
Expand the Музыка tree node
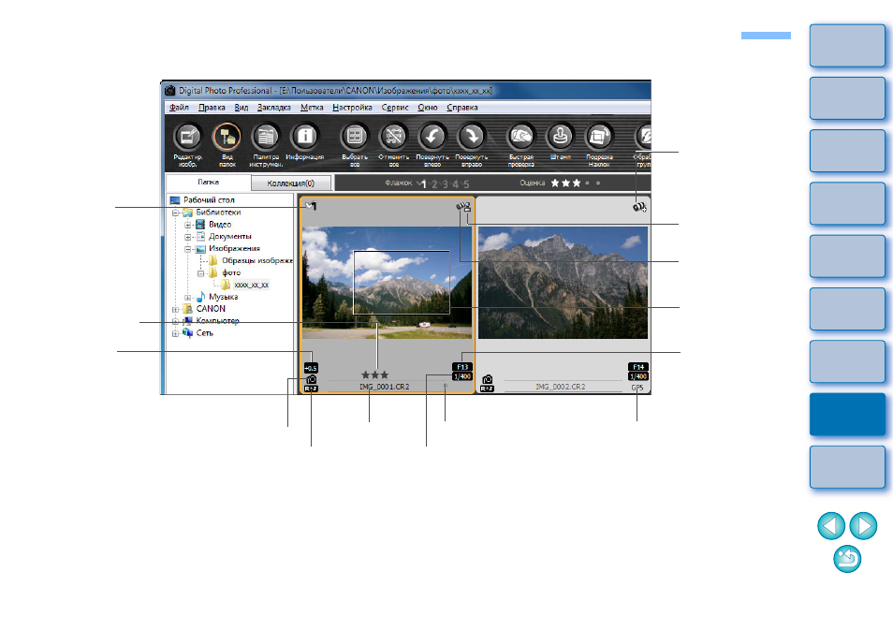188,298
